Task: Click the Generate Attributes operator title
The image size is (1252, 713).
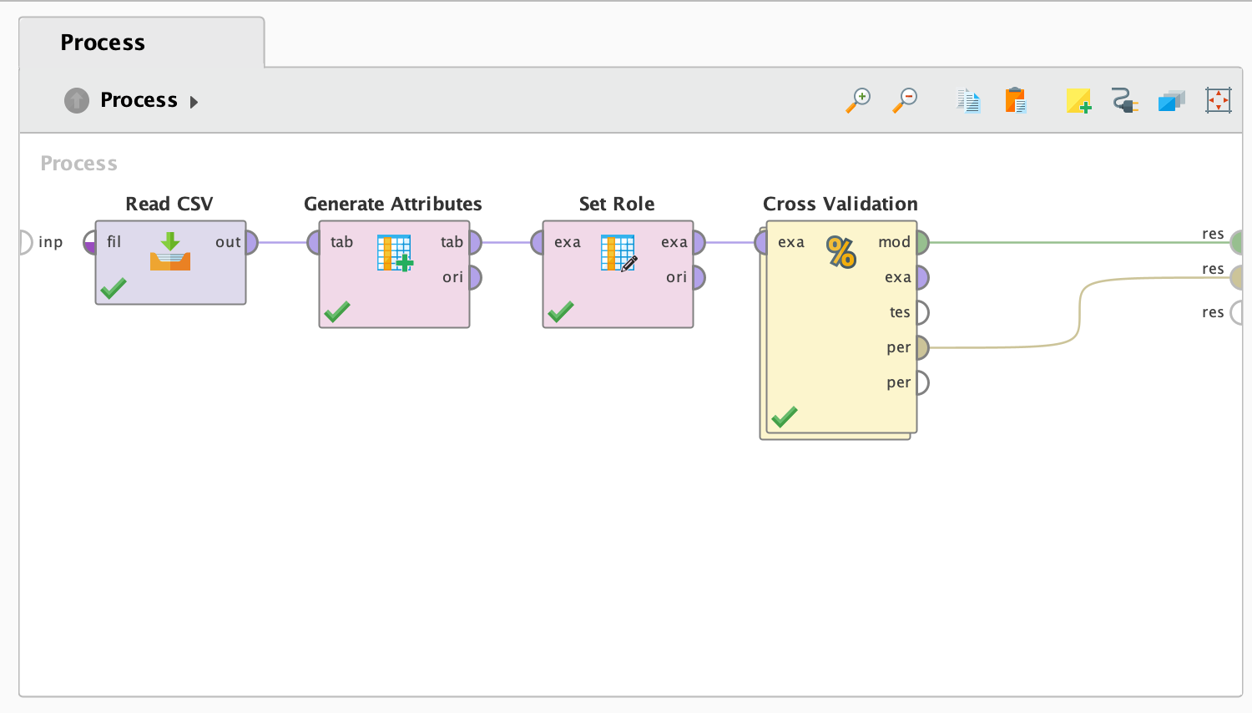Action: click(393, 204)
